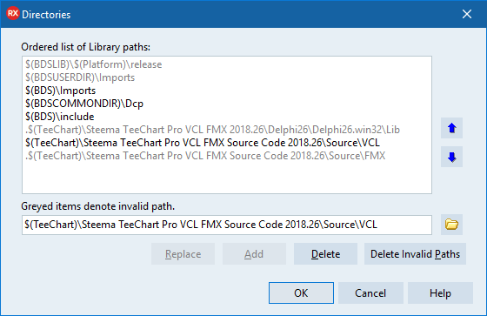Viewport: 487px width, 316px height.
Task: Browse for folder using folder icon
Action: pyautogui.click(x=451, y=225)
